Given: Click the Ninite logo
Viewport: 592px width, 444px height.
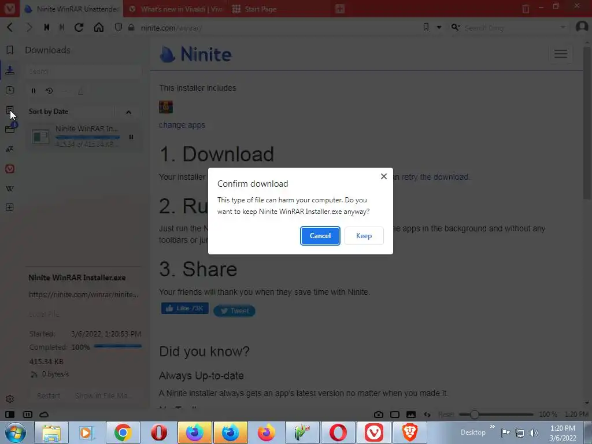Looking at the screenshot, I should tap(195, 54).
